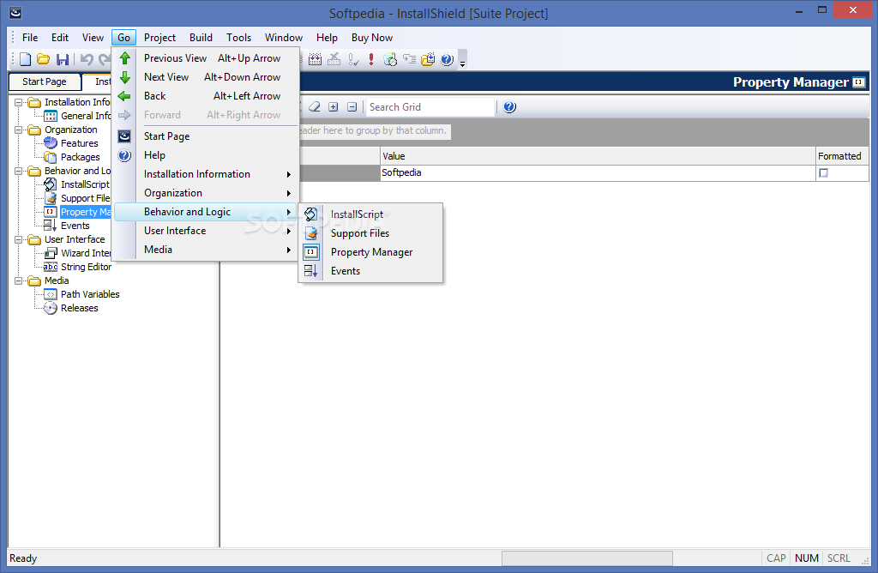Open the Media submenu in Go menu

pos(206,250)
